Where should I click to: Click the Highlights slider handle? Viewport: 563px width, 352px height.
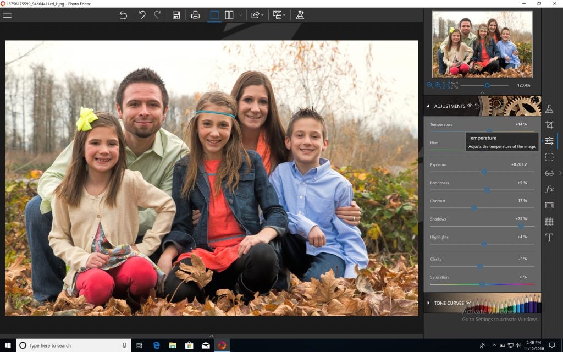pos(484,244)
